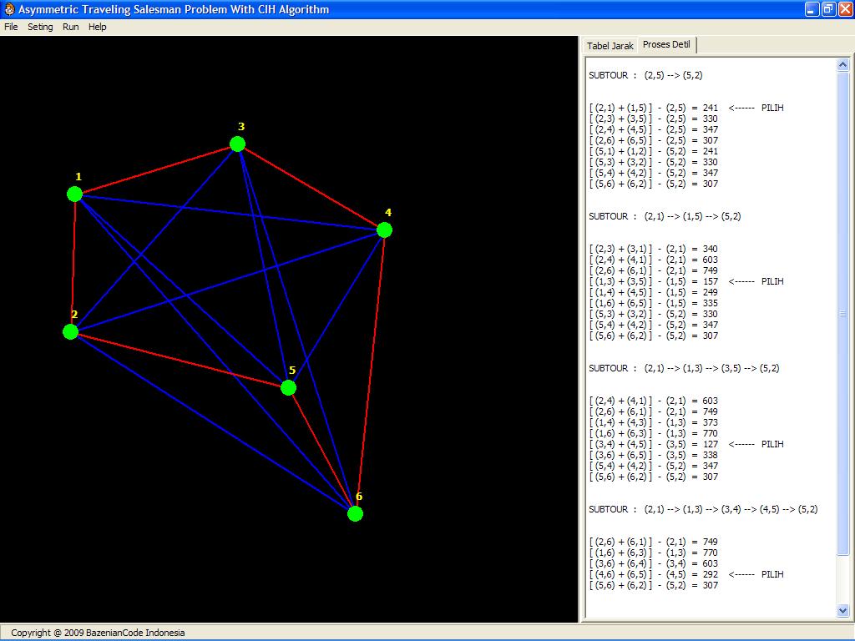The image size is (855, 641).
Task: Open the File menu
Action: click(11, 27)
